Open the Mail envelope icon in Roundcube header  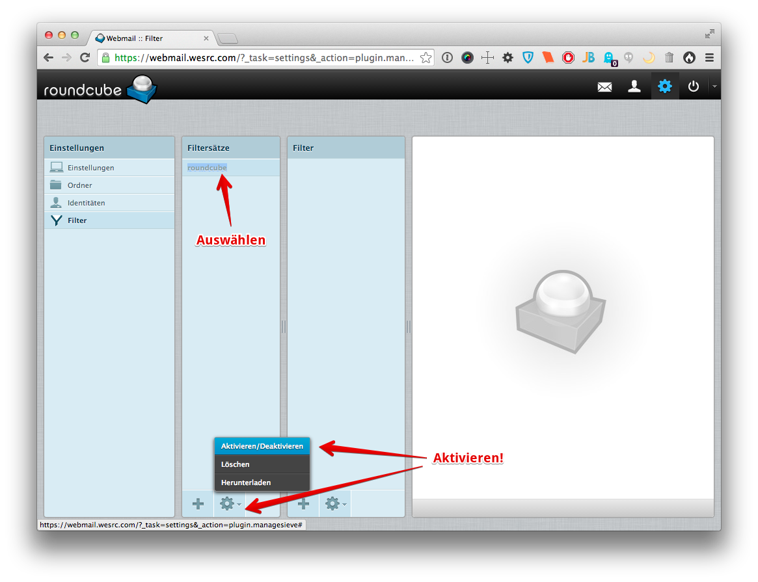click(x=604, y=87)
